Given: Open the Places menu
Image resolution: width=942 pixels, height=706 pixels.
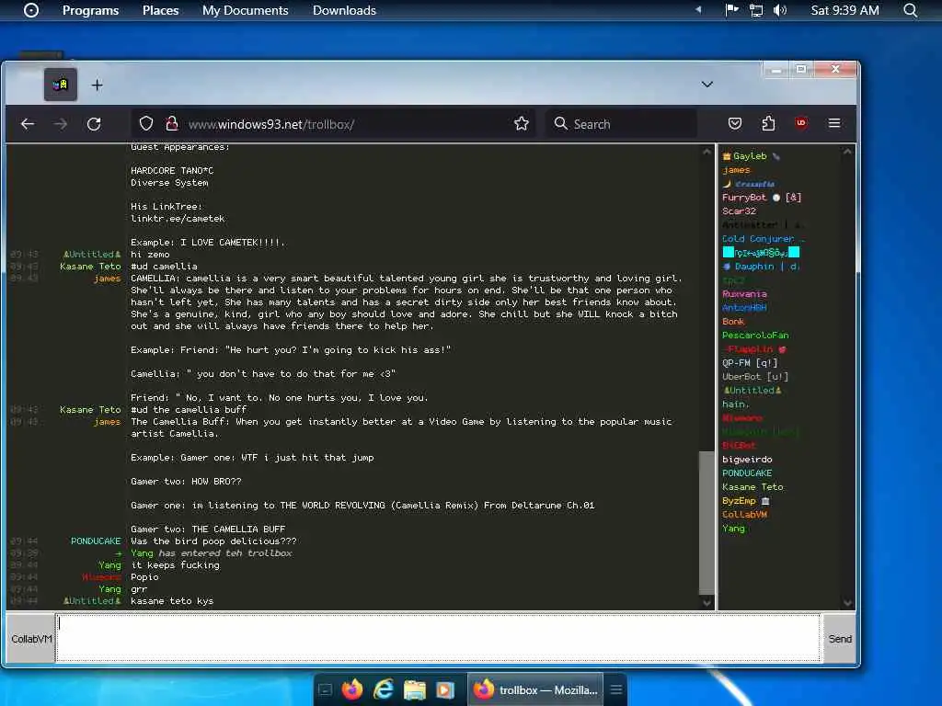Looking at the screenshot, I should [x=160, y=10].
